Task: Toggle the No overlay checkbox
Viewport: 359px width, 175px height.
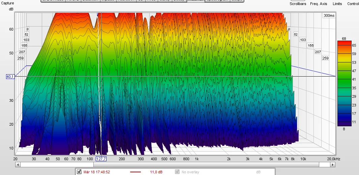Action: pos(177,172)
